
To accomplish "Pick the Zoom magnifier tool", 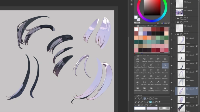I will pyautogui.click(x=136, y=105).
